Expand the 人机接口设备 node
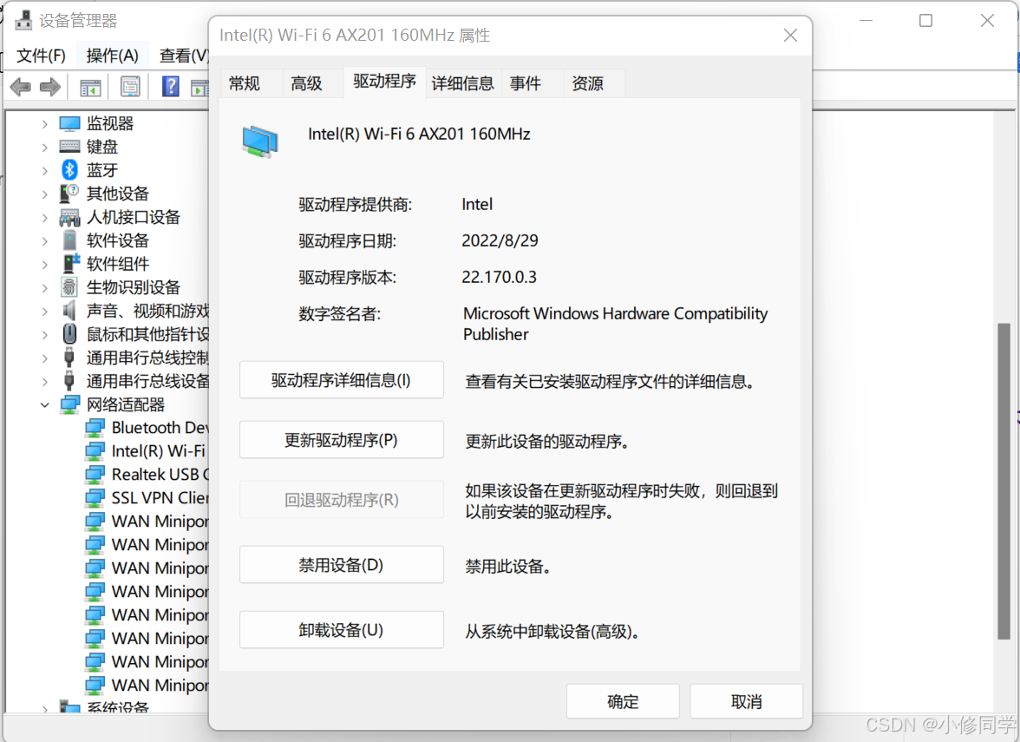Viewport: 1020px width, 742px height. pos(44,217)
